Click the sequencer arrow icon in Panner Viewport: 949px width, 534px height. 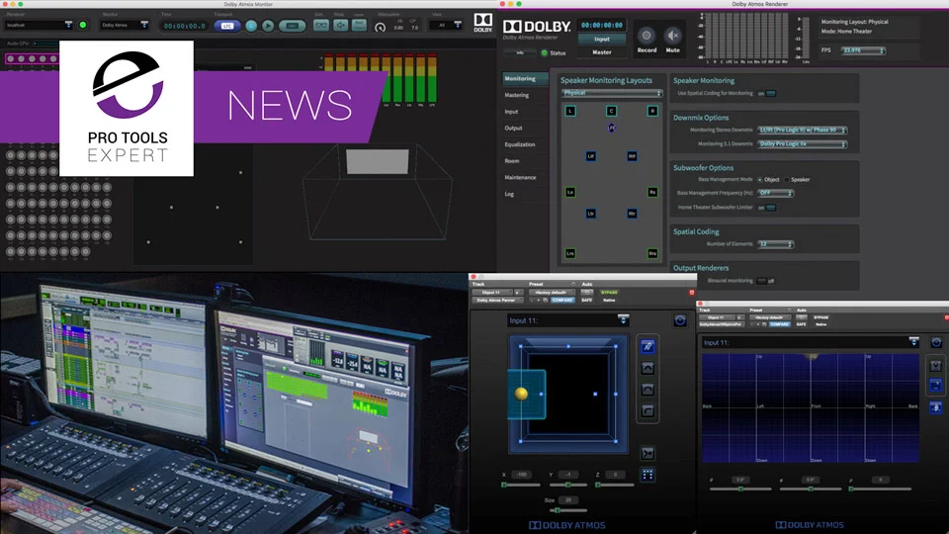click(x=647, y=453)
